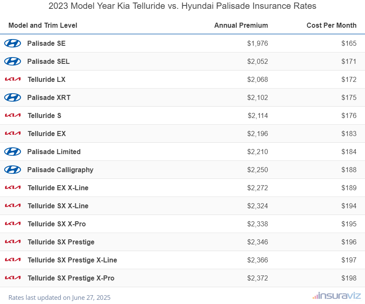Click the Kia logo beside Telluride SX Prestige X-Pro
The width and height of the screenshot is (365, 304).
pos(13,278)
